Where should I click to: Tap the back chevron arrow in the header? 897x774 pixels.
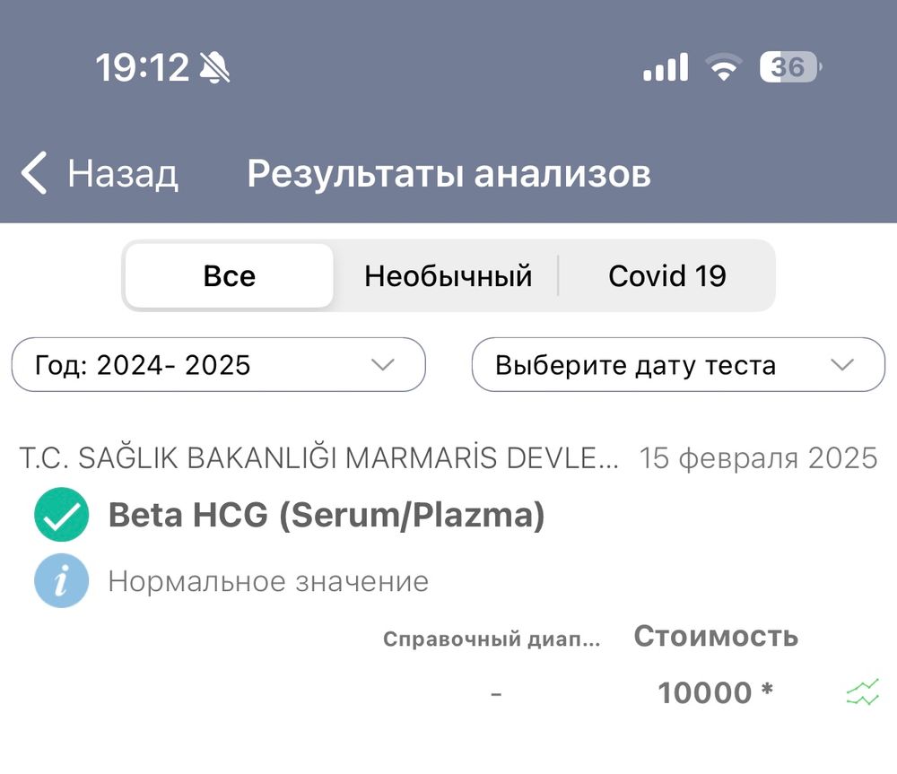pos(32,174)
